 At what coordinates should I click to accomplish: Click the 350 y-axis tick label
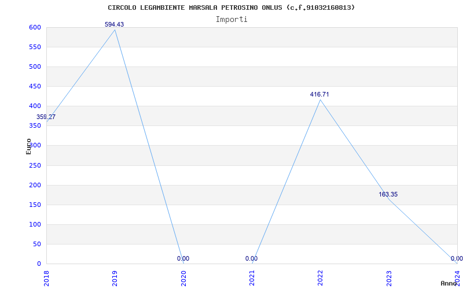(x=35, y=126)
